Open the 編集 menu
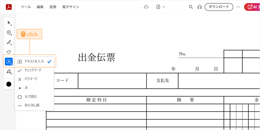This screenshot has height=130, width=260. click(40, 7)
